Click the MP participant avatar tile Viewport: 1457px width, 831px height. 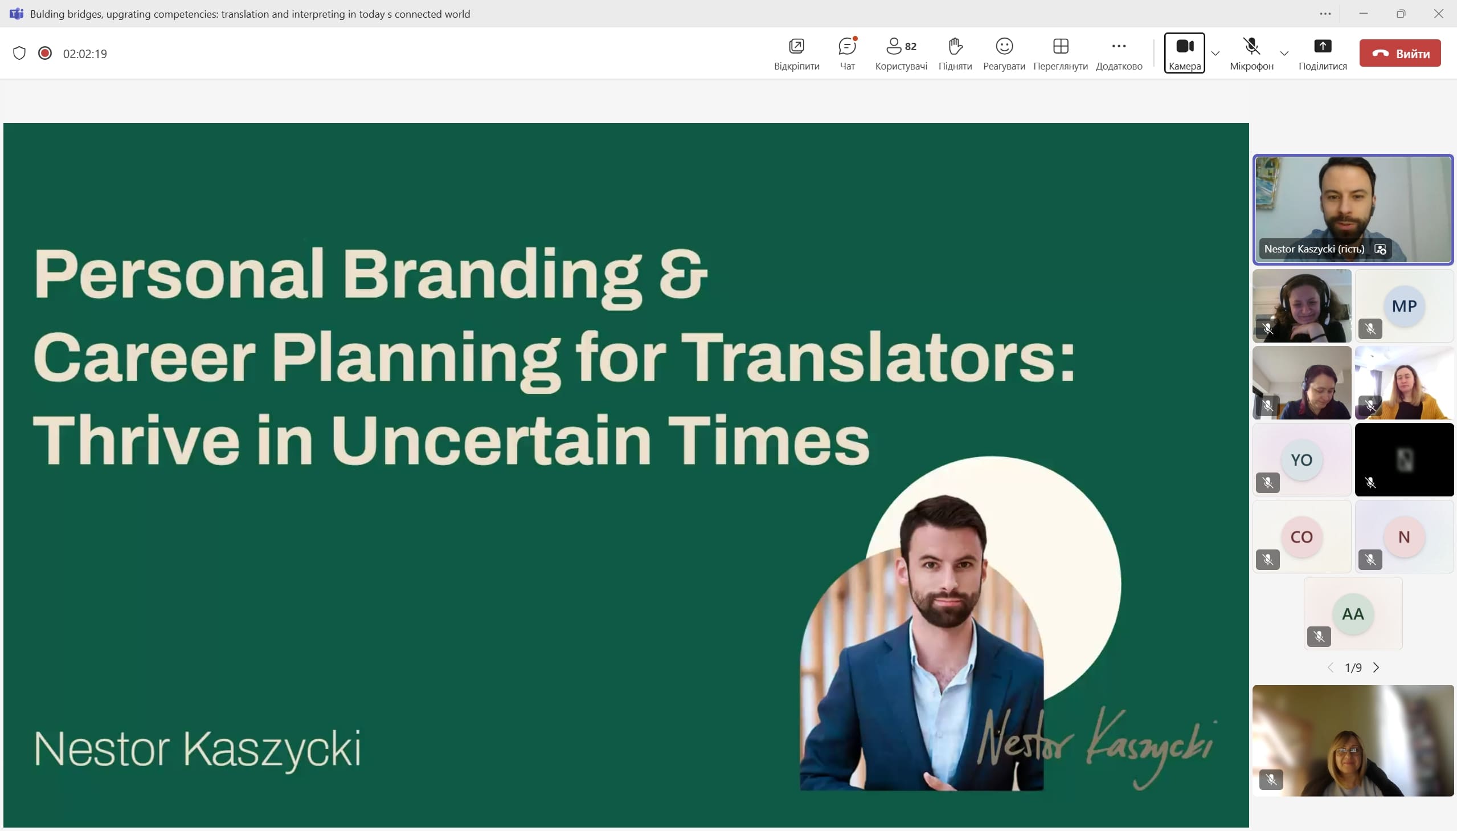click(x=1403, y=305)
